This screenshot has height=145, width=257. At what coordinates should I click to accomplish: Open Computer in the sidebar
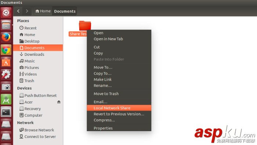click(x=38, y=115)
